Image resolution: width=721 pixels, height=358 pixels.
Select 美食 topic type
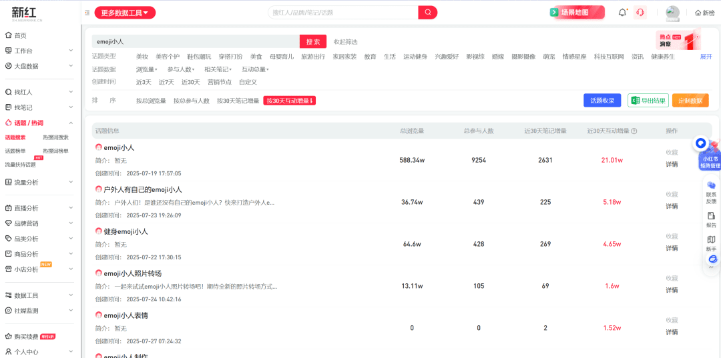[x=256, y=57]
